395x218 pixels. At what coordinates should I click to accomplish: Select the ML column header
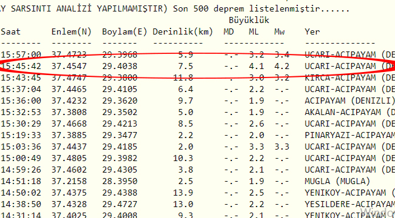click(x=254, y=32)
